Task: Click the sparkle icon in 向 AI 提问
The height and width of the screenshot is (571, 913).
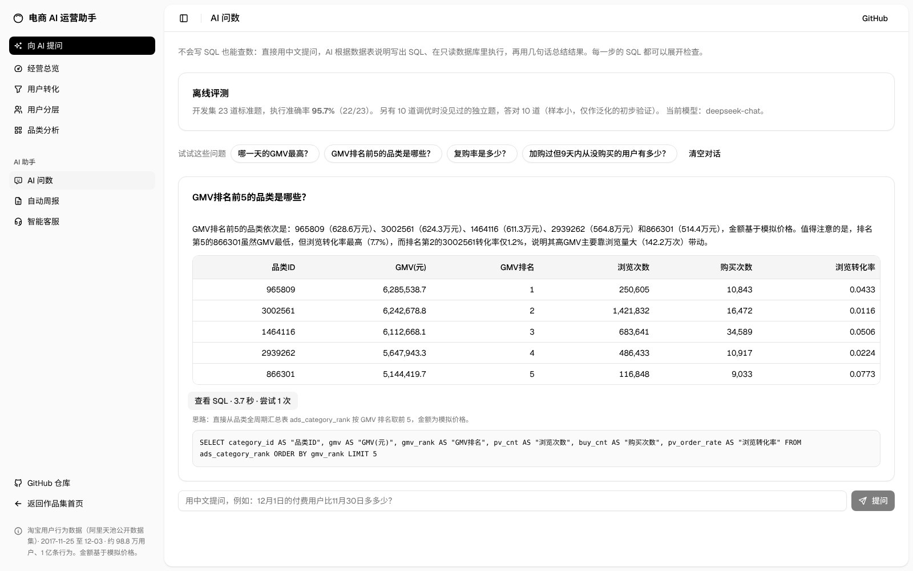Action: [18, 46]
